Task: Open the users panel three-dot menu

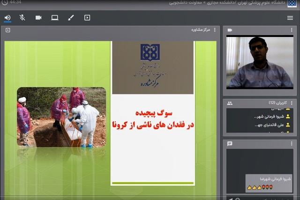Action: [291, 103]
